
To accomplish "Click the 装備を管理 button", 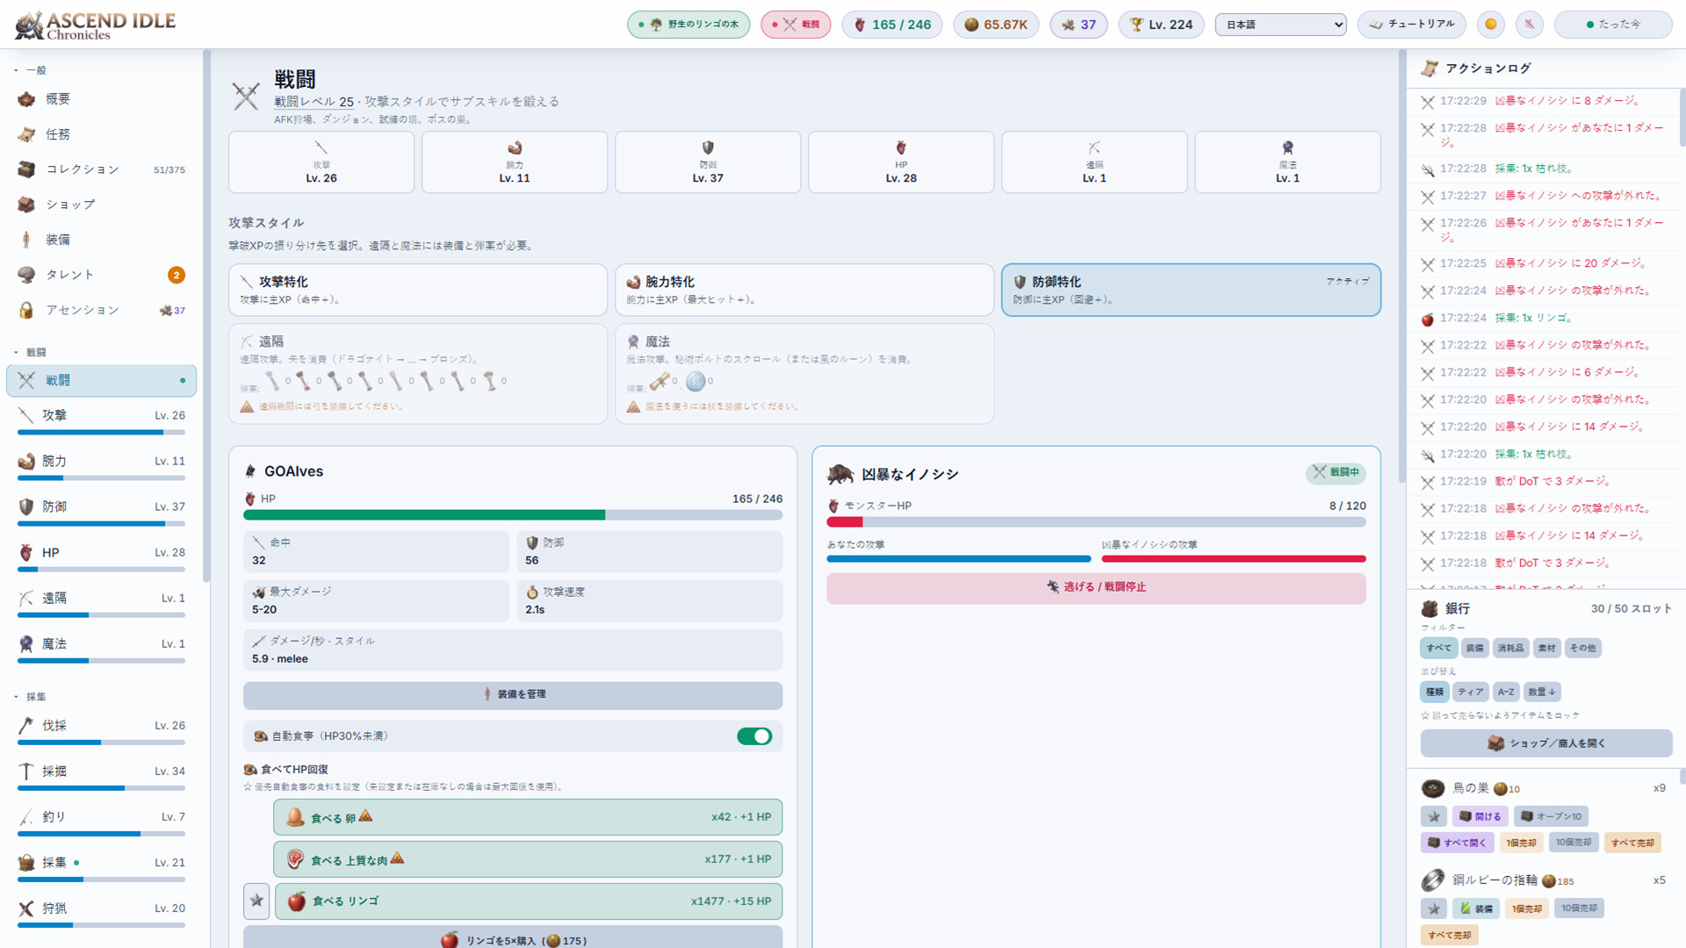I will [x=513, y=694].
